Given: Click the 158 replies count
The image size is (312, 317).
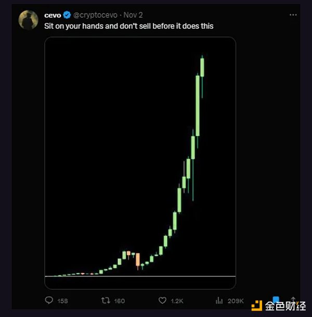Looking at the screenshot, I should (x=62, y=301).
